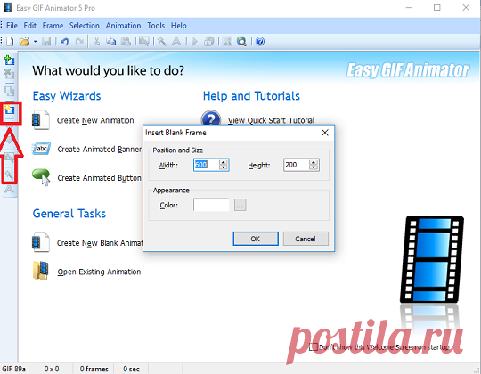Increase Width with the up spinner arrow
The image size is (481, 374).
pos(224,162)
